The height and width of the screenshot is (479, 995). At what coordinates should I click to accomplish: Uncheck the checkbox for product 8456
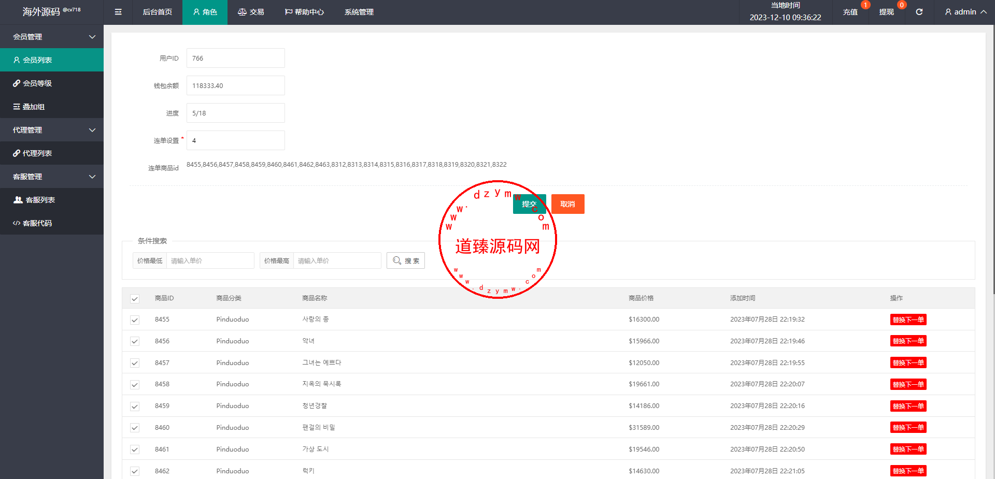point(135,341)
